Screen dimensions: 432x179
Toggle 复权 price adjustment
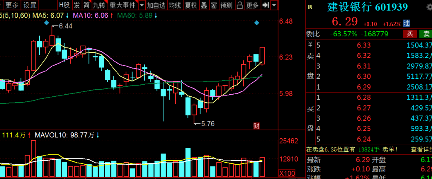191,5
